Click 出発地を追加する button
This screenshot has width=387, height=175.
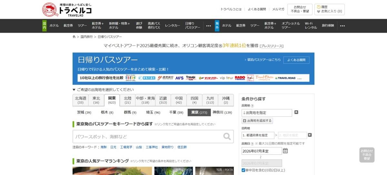[257, 121]
